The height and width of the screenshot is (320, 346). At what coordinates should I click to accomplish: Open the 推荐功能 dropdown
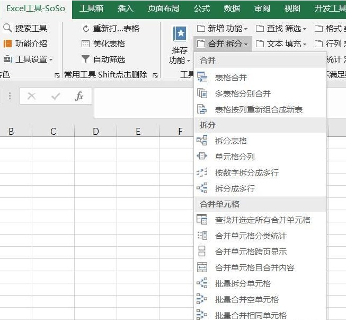click(x=189, y=60)
